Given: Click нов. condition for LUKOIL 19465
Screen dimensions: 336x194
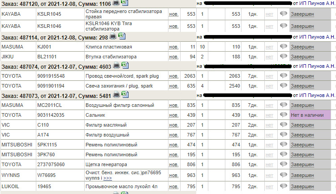Looking at the screenshot, I should [x=173, y=186].
